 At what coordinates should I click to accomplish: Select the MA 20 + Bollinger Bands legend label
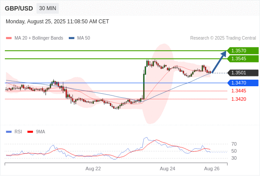click(x=39, y=38)
